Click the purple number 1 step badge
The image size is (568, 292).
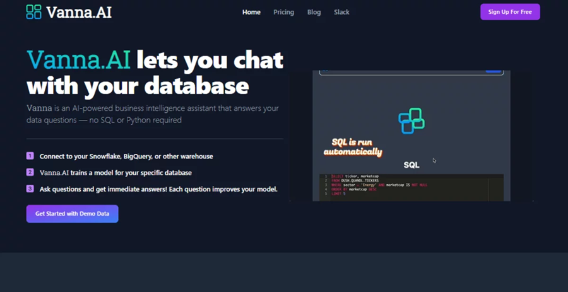[30, 156]
